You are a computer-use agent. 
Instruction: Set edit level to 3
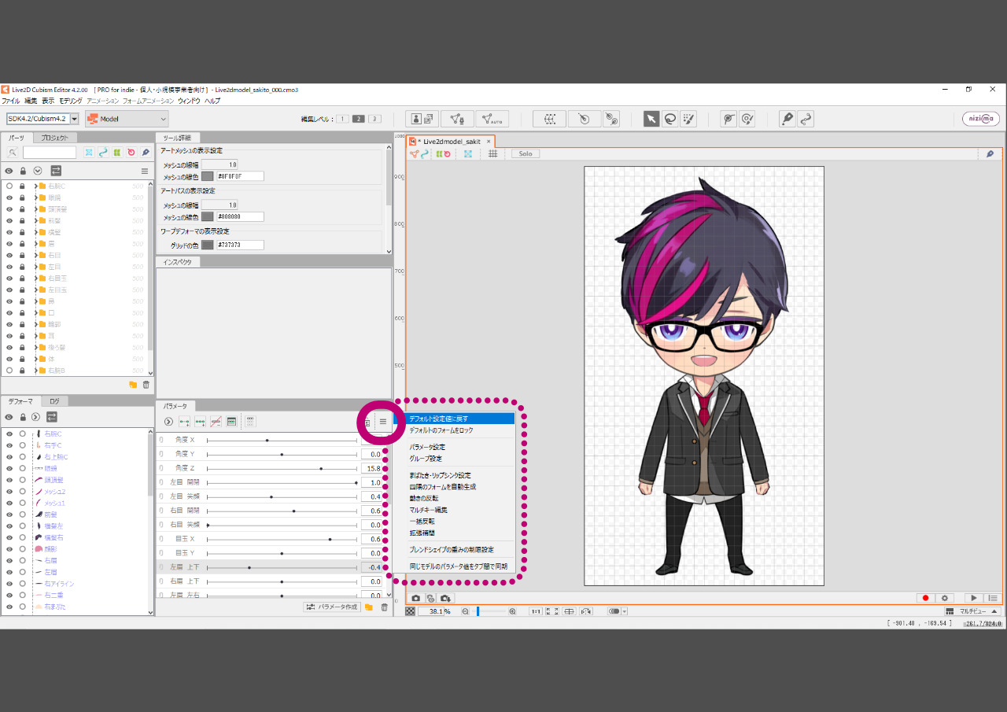(x=374, y=119)
